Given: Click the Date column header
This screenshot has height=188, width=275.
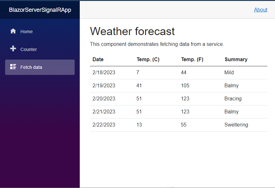Looking at the screenshot, I should pos(98,59).
